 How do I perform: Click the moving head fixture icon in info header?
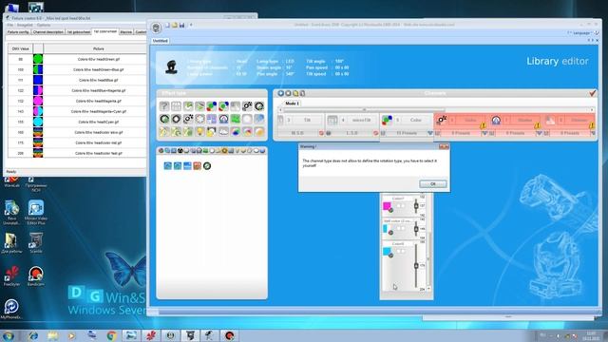tap(171, 67)
